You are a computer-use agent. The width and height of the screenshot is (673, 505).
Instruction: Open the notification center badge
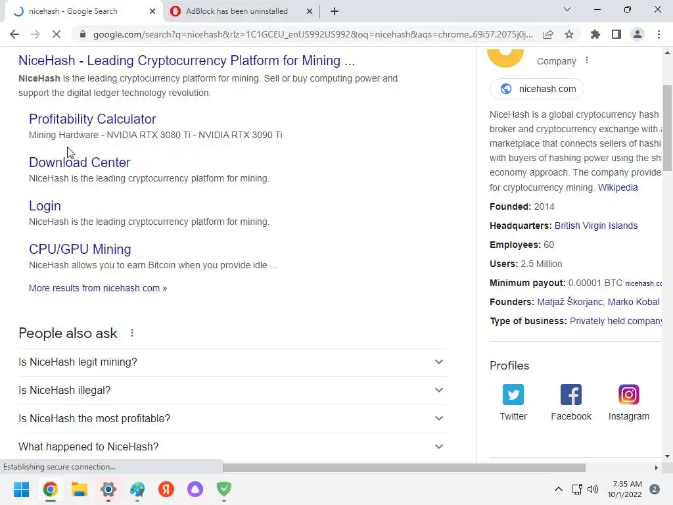[655, 489]
